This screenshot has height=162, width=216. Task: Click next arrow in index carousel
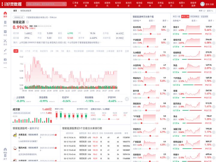[x=127, y=99]
